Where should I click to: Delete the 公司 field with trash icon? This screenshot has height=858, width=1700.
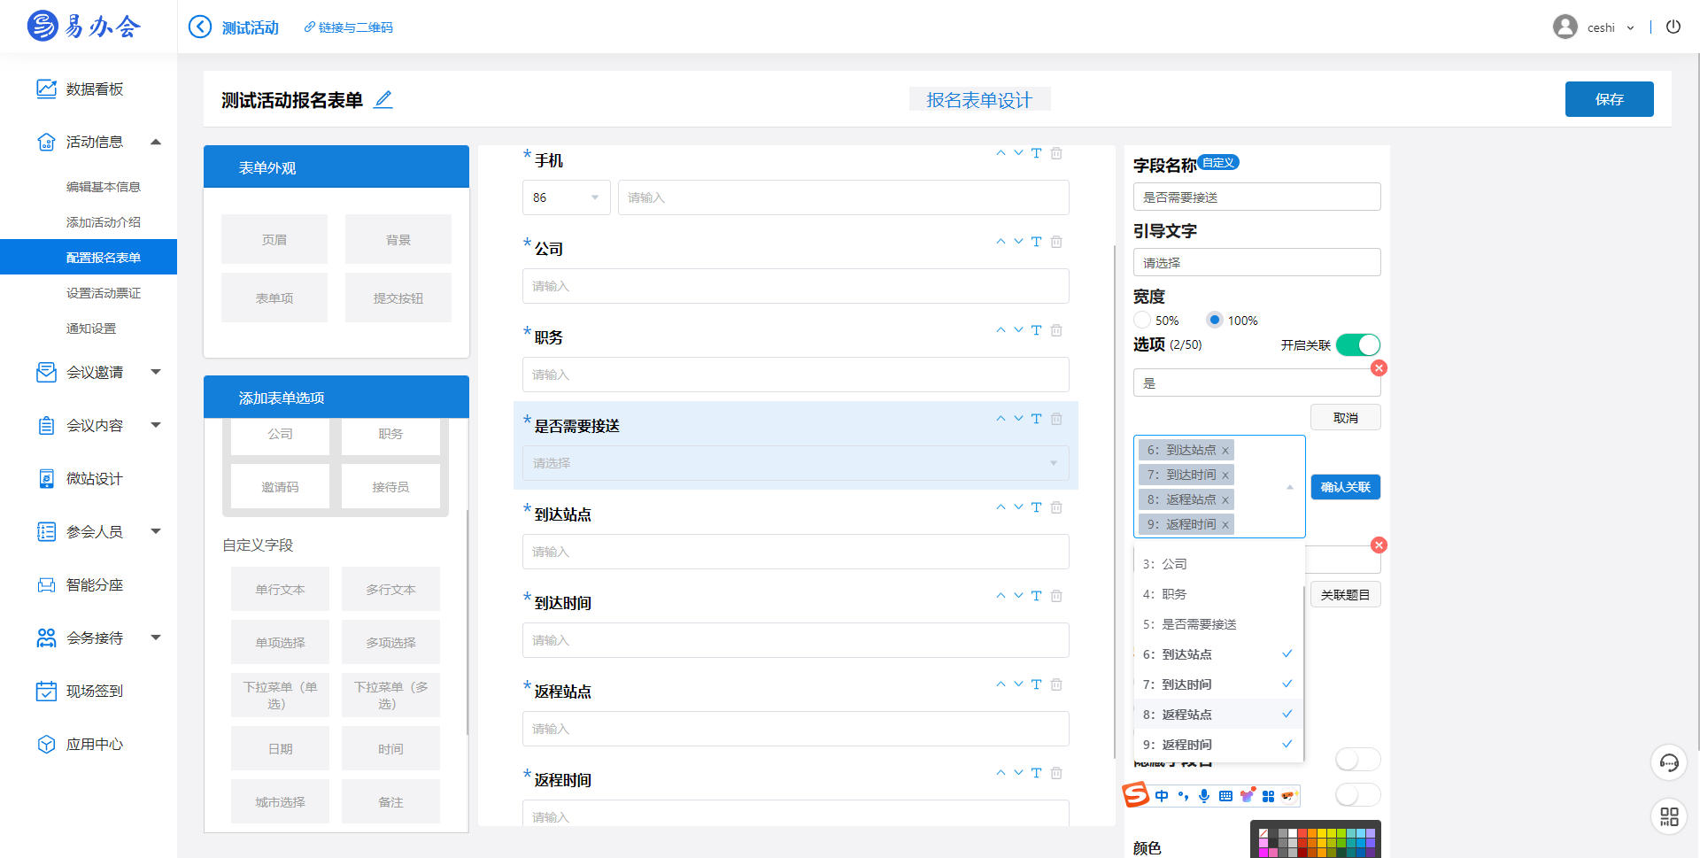coord(1056,242)
